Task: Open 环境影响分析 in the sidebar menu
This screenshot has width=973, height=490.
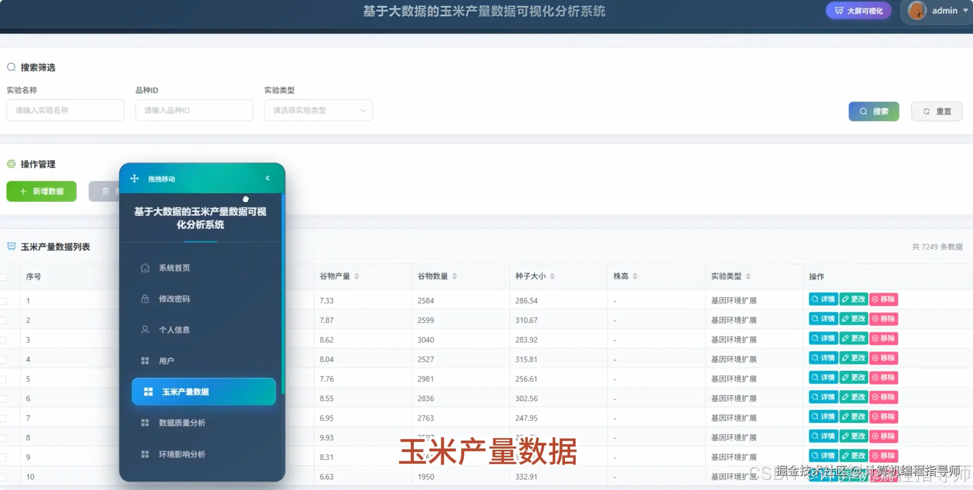Action: [204, 454]
